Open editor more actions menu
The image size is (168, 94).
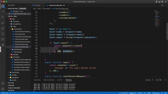[165, 5]
